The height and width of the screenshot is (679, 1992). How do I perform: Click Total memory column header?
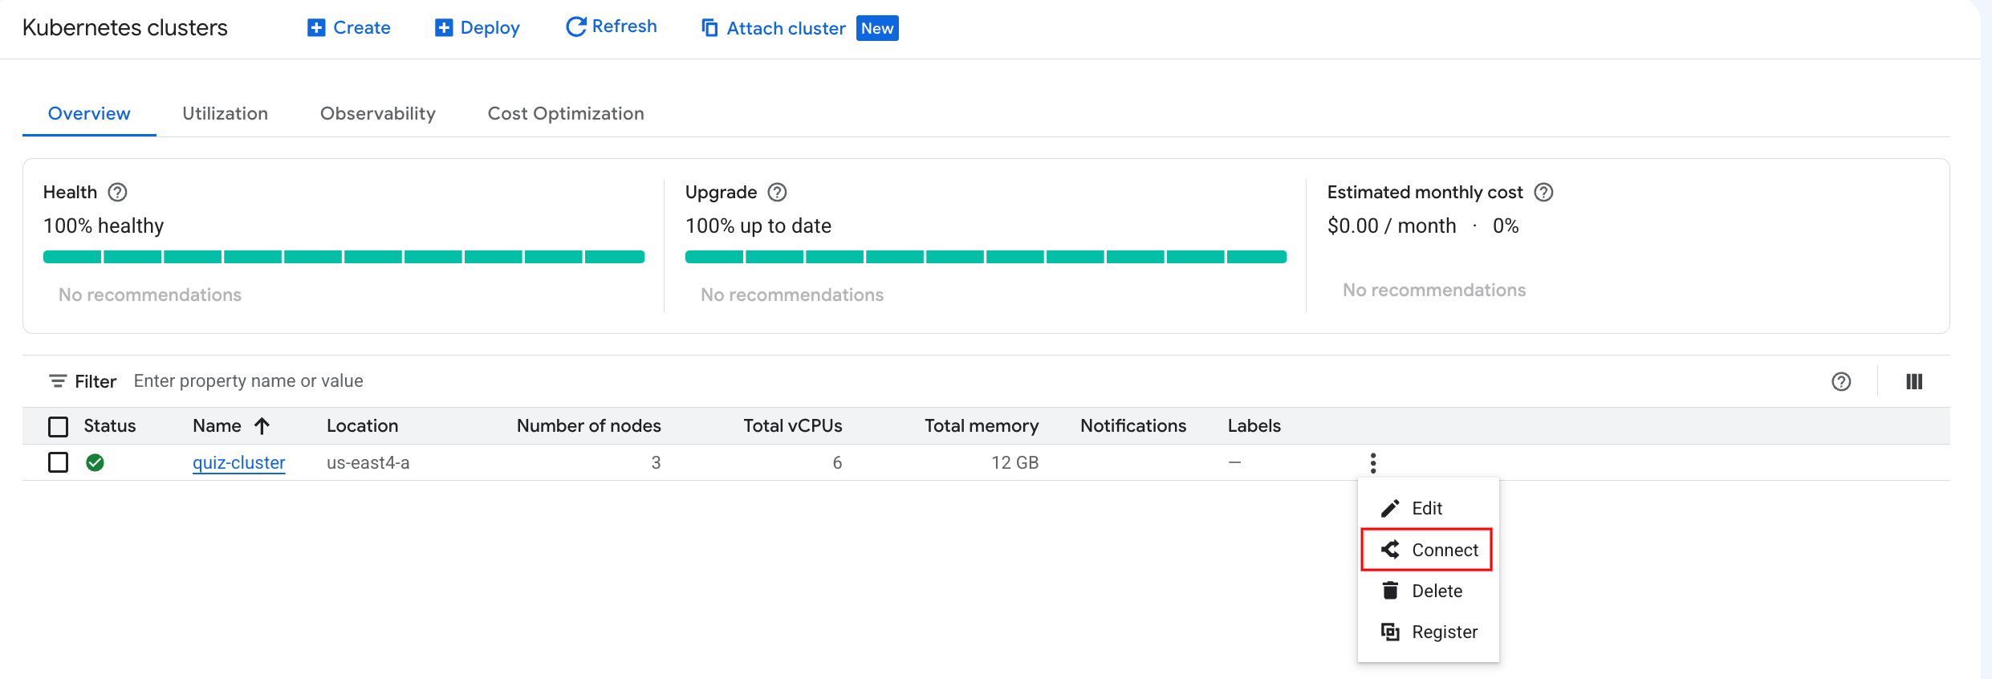(982, 425)
